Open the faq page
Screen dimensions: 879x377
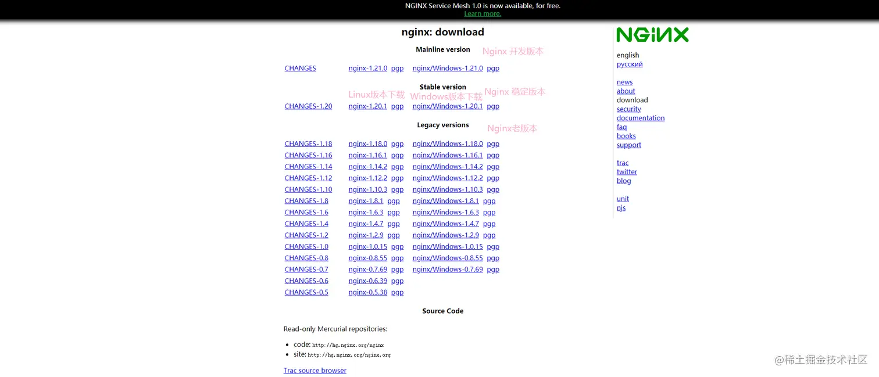(x=621, y=127)
